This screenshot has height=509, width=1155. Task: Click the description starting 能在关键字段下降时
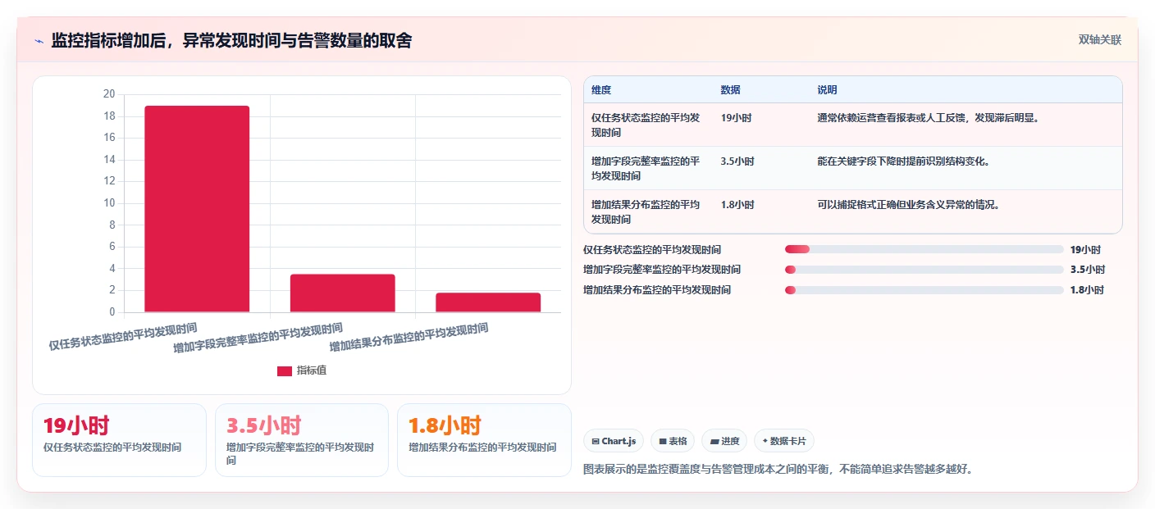click(x=903, y=161)
